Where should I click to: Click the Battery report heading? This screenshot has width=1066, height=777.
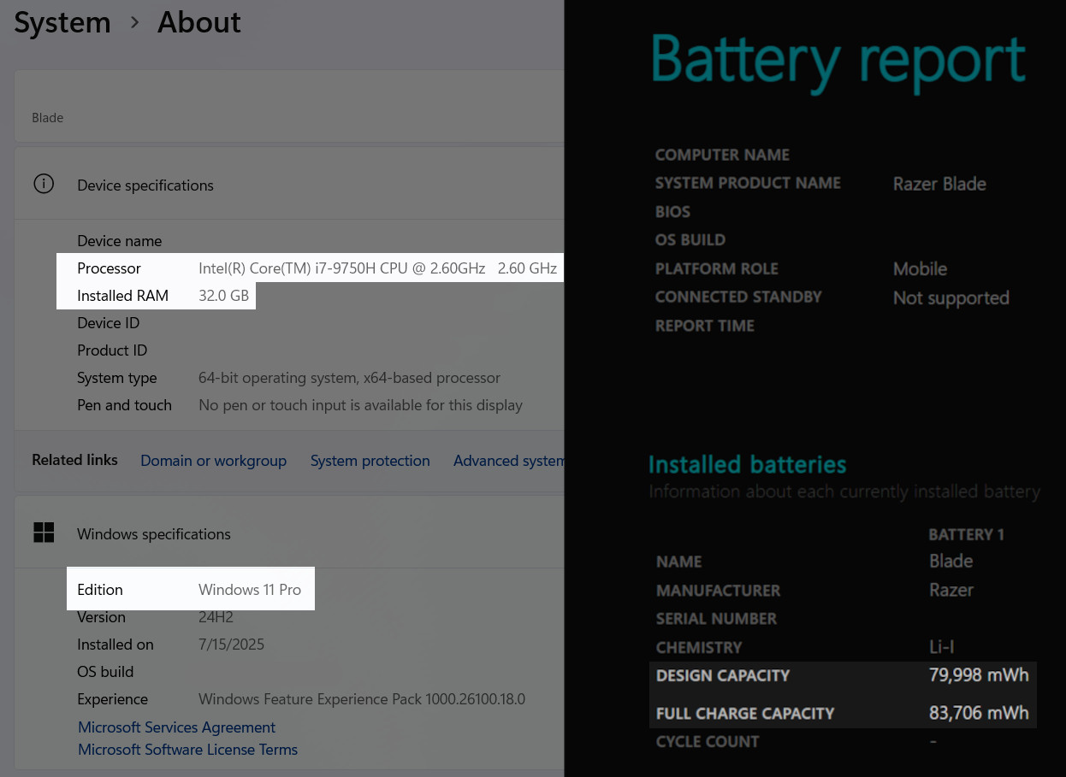(x=838, y=62)
